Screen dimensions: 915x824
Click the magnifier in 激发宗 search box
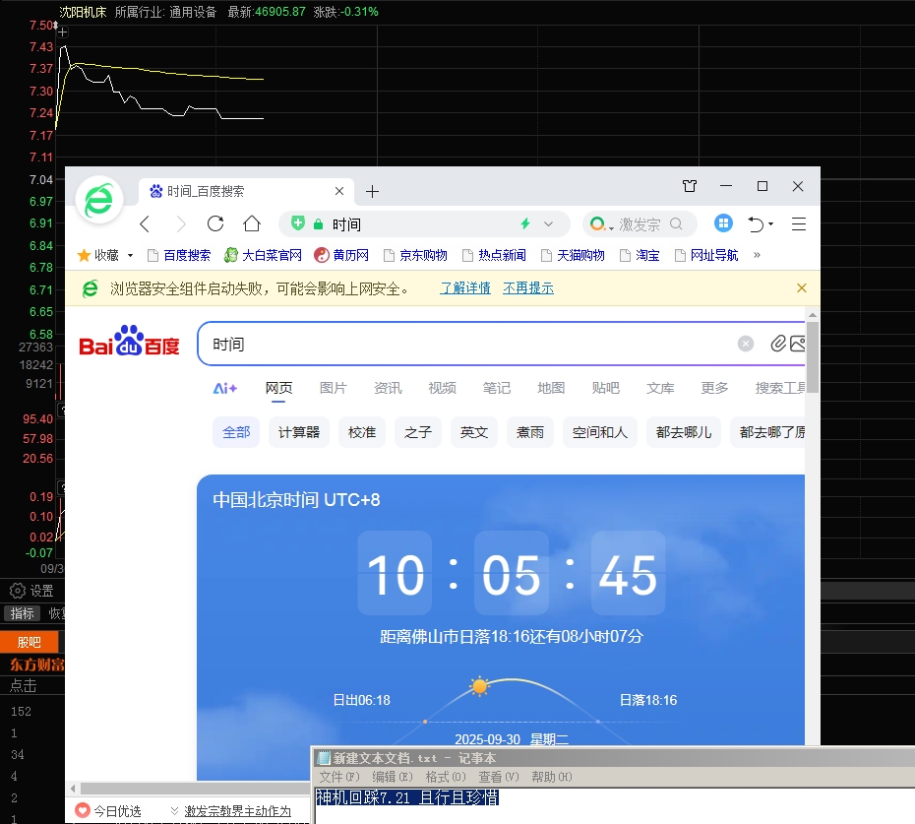676,223
